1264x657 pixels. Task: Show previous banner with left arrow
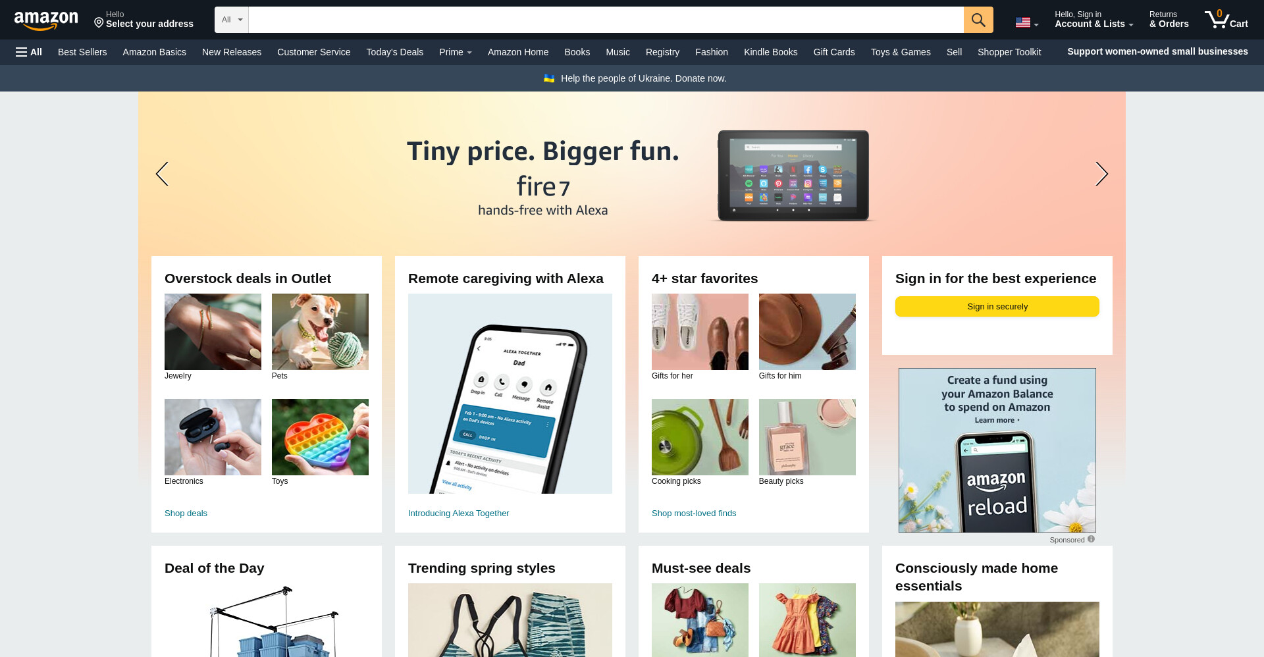(x=162, y=174)
